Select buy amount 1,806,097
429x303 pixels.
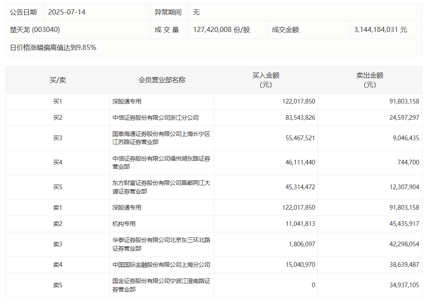click(302, 244)
